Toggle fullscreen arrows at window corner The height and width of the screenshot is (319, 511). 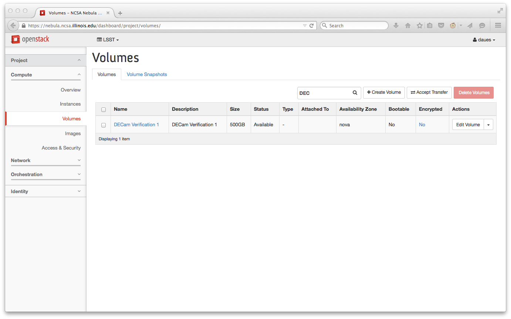click(500, 11)
